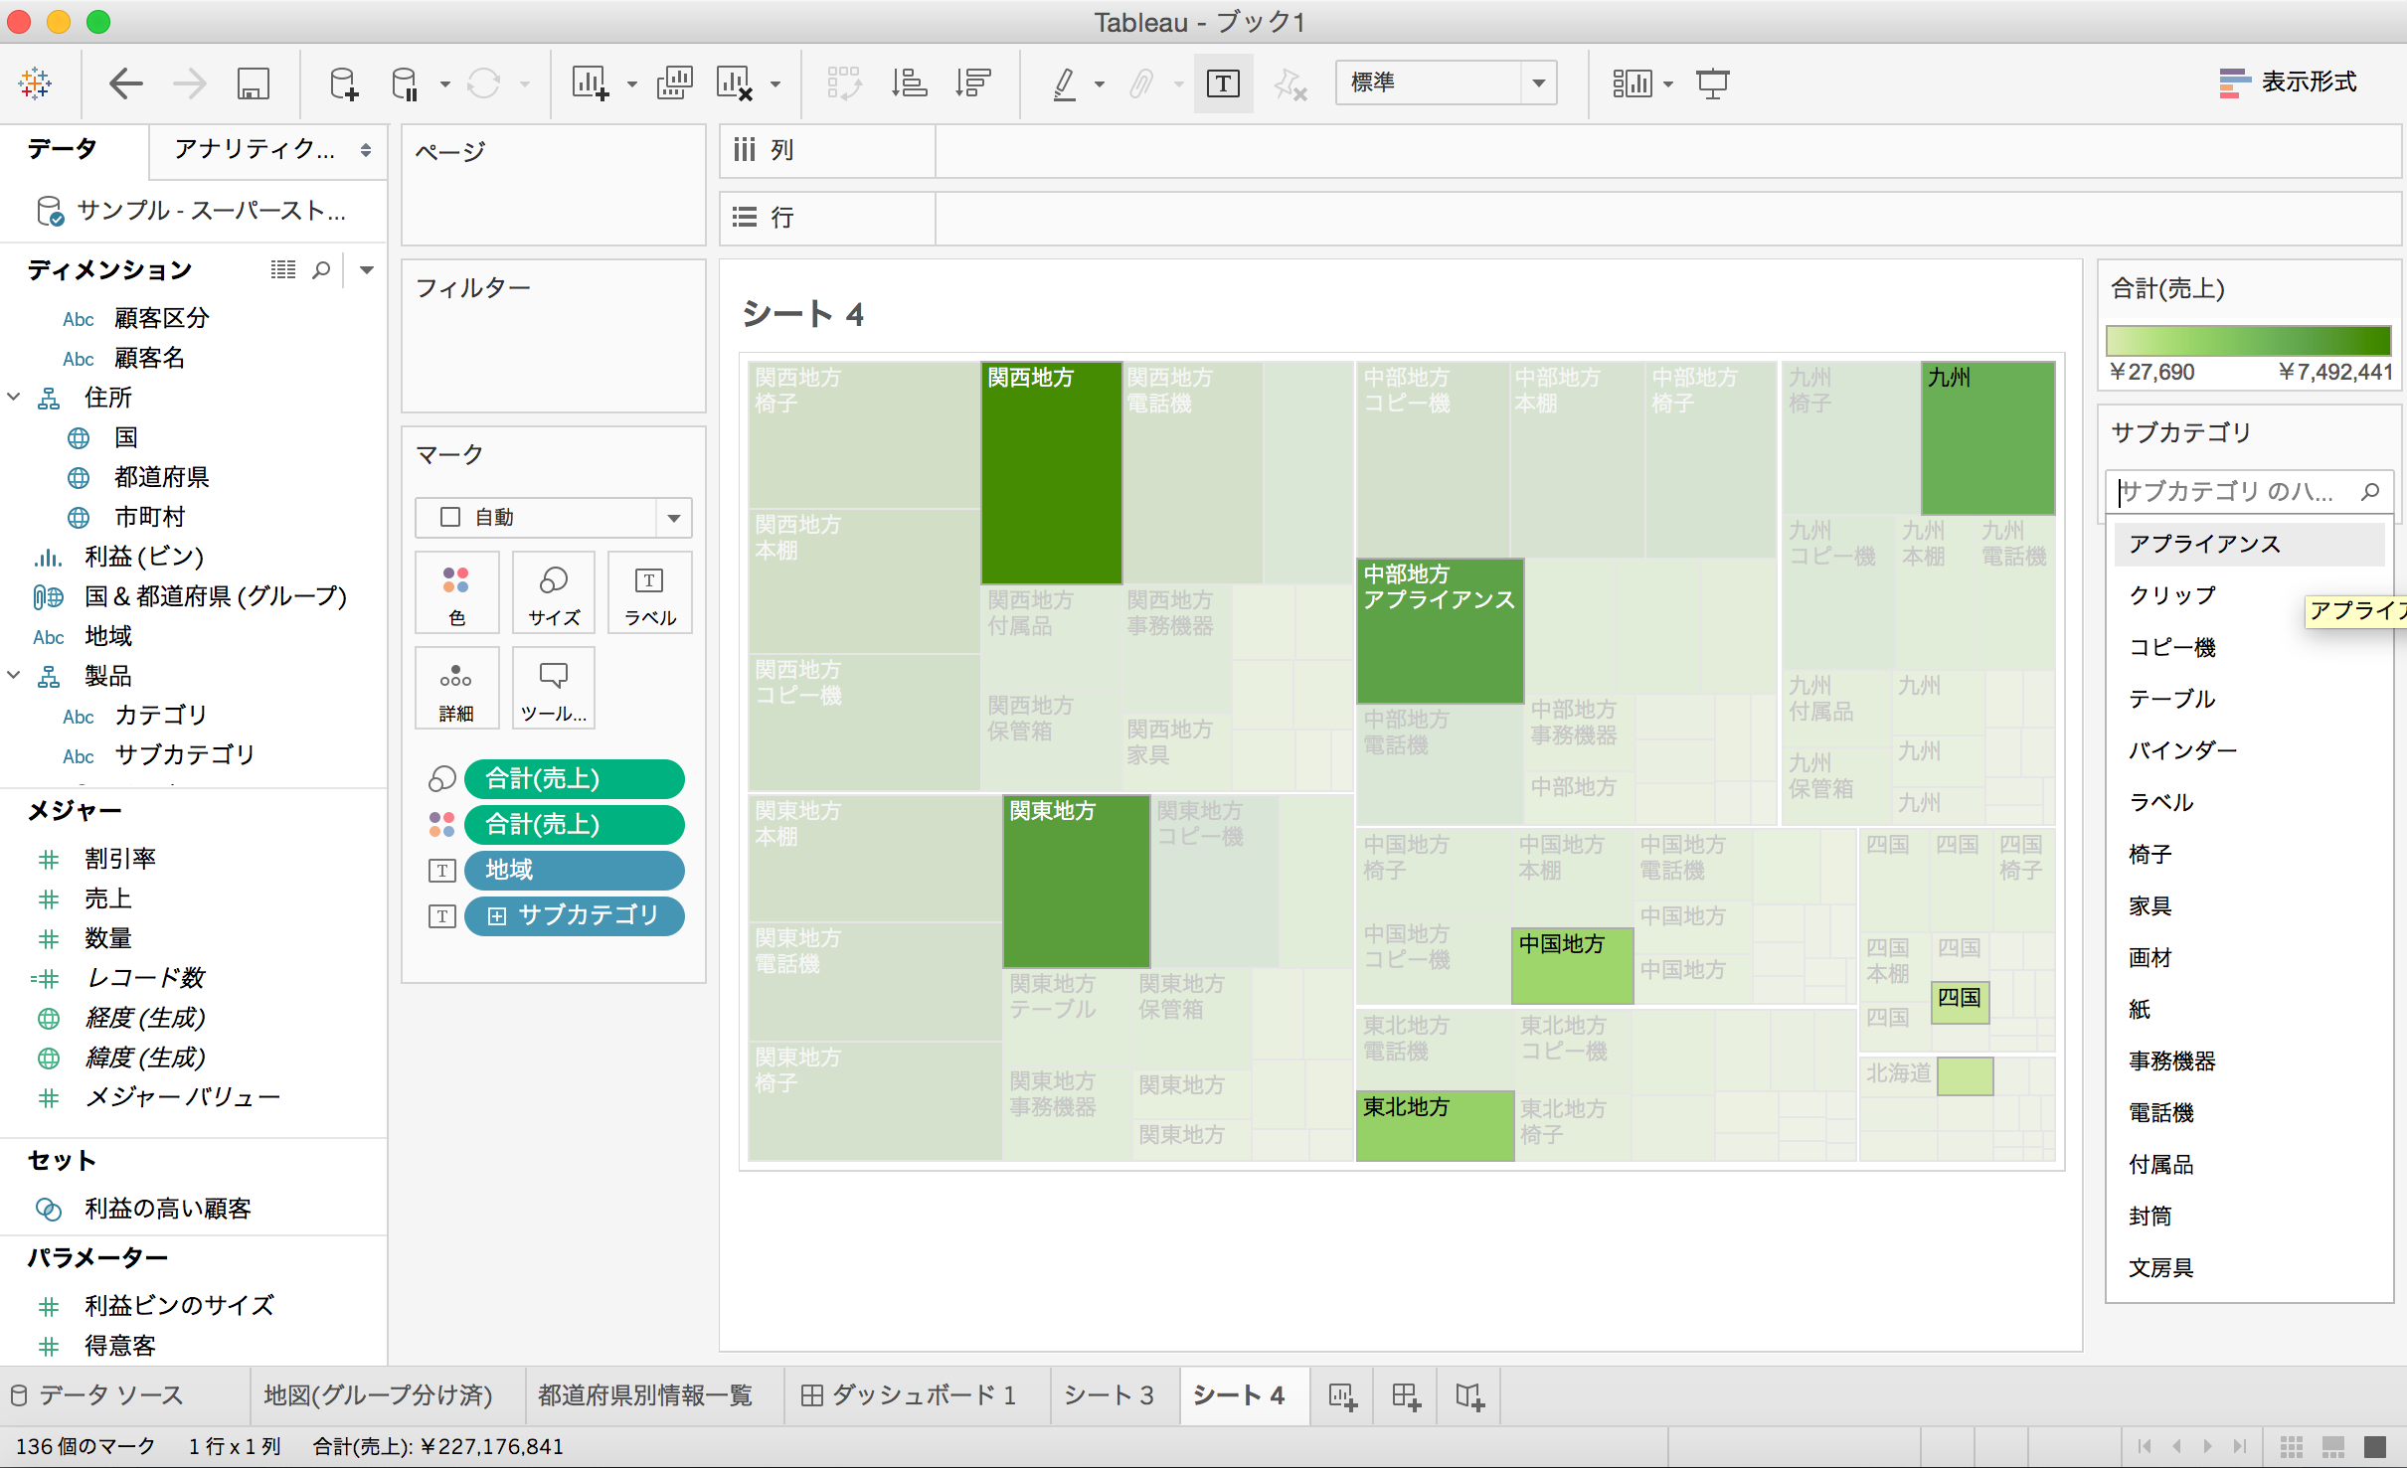This screenshot has height=1468, width=2407.
Task: Open the Tooltip (ツールヒント) shelf
Action: click(553, 688)
